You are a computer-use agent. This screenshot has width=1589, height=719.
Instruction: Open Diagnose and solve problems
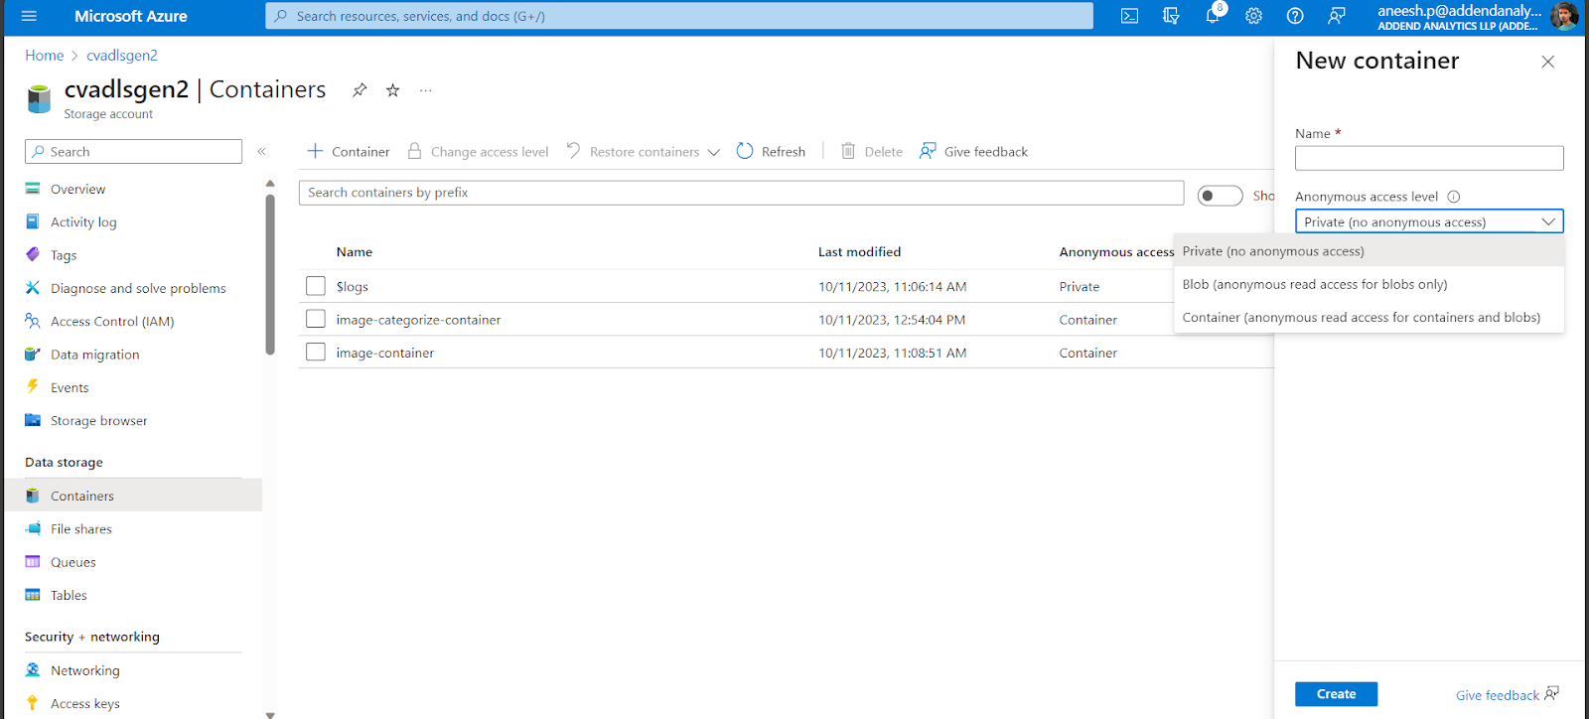138,289
